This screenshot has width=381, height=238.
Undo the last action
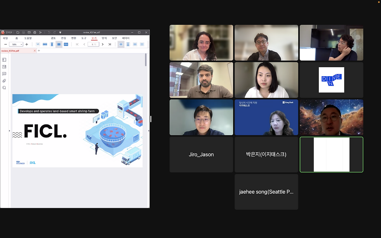pyautogui.click(x=49, y=32)
